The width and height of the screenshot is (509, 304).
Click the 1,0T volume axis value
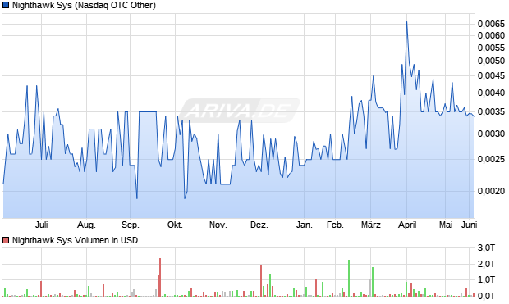(486, 279)
